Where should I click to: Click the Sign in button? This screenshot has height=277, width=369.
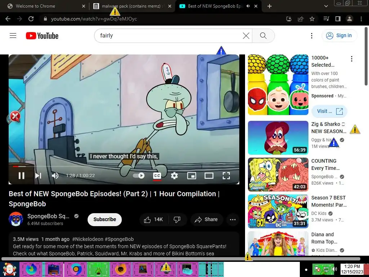(339, 36)
